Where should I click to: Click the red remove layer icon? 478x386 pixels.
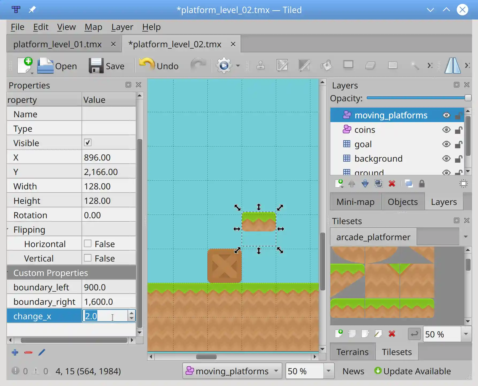click(392, 184)
